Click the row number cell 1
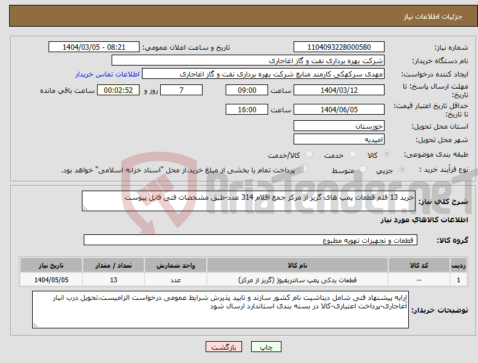 coord(459,280)
